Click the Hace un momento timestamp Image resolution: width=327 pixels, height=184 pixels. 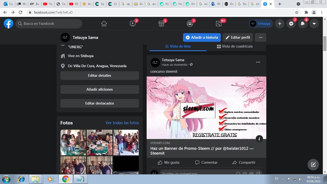pos(174,65)
